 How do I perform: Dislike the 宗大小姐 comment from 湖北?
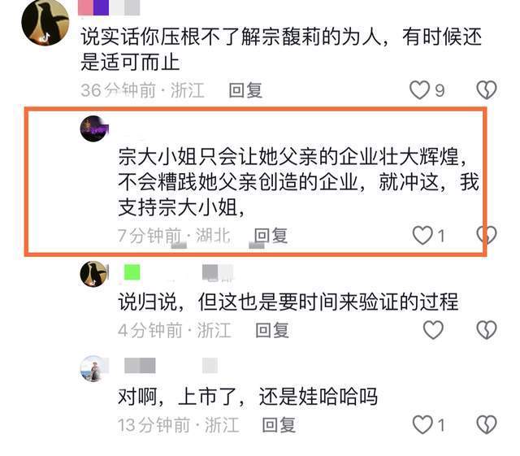pyautogui.click(x=487, y=235)
